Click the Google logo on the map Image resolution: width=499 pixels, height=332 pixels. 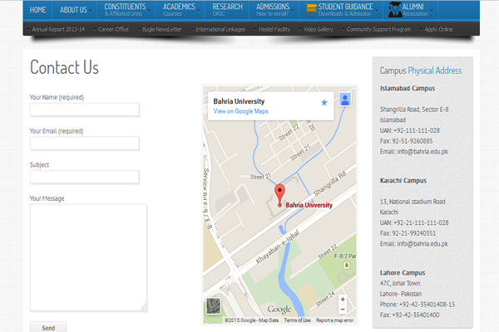tap(279, 309)
